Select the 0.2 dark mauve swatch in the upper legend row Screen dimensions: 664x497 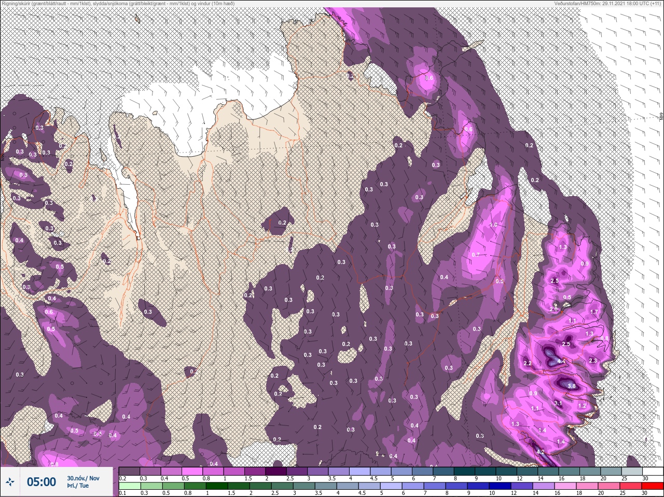[x=129, y=471]
